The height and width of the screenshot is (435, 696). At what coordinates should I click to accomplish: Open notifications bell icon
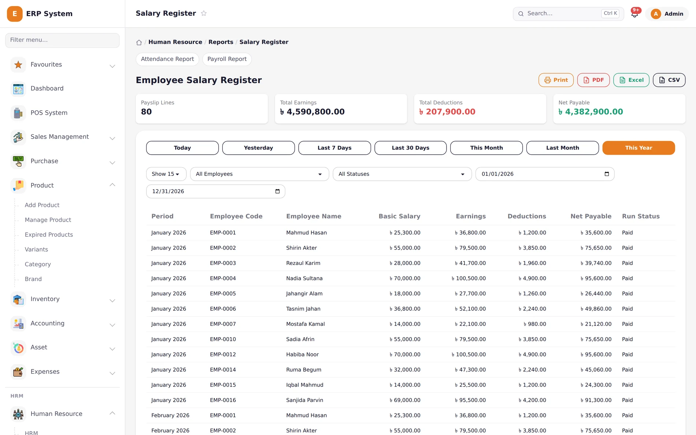(x=634, y=14)
